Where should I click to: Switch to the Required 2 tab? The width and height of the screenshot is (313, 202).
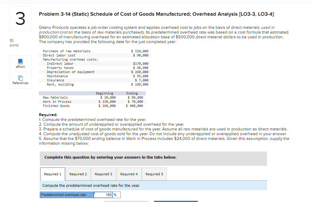point(78,174)
